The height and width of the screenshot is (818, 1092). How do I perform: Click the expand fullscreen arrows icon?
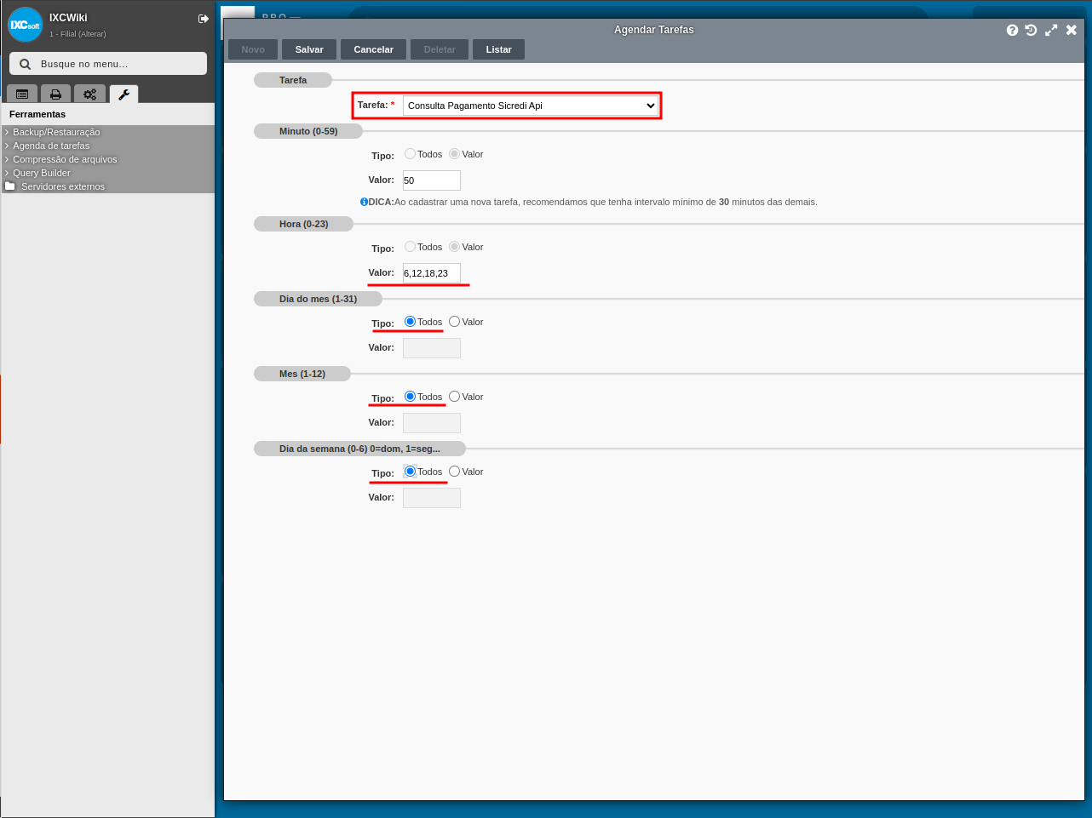click(x=1051, y=30)
